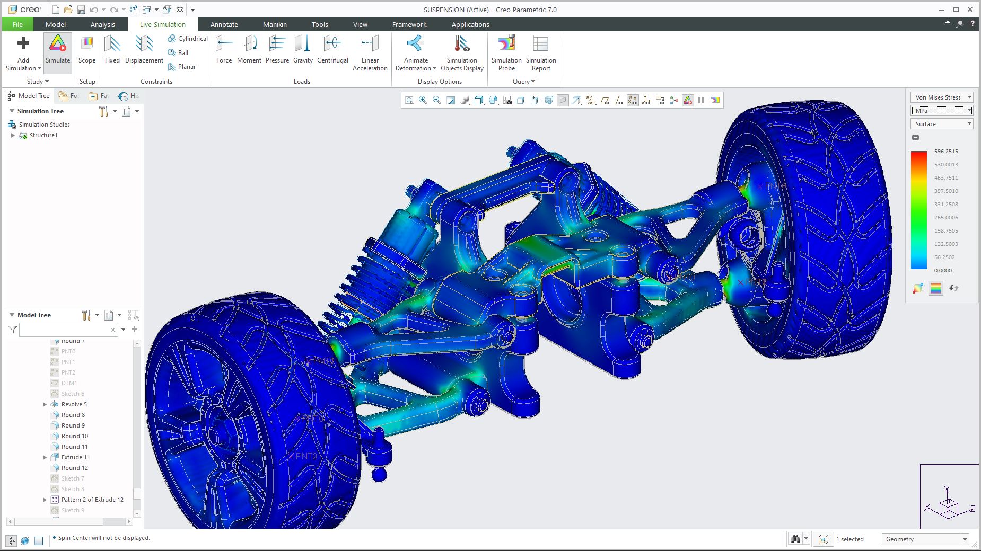Open the Tools ribbon tab
This screenshot has width=981, height=551.
[320, 24]
